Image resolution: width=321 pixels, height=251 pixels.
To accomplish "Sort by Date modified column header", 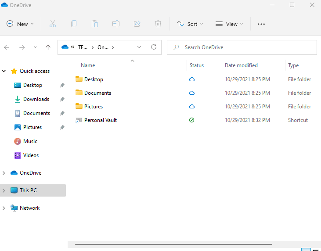I will 241,65.
